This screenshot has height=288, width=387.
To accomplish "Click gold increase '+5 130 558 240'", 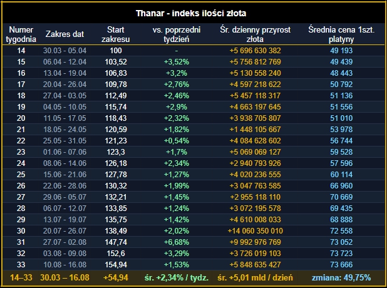I will pos(255,73).
